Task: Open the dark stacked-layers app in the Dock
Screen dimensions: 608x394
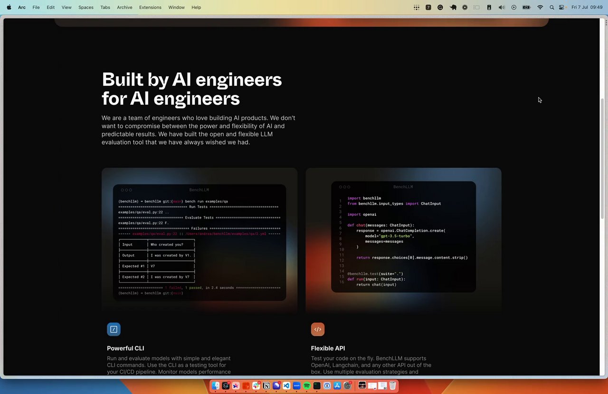Action: (x=226, y=385)
